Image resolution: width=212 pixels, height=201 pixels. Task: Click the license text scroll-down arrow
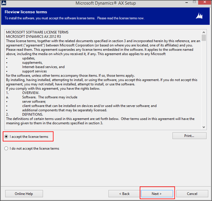pos(204,127)
